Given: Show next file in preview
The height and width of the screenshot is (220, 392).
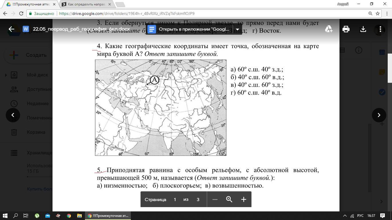Looking at the screenshot, I should [379, 115].
